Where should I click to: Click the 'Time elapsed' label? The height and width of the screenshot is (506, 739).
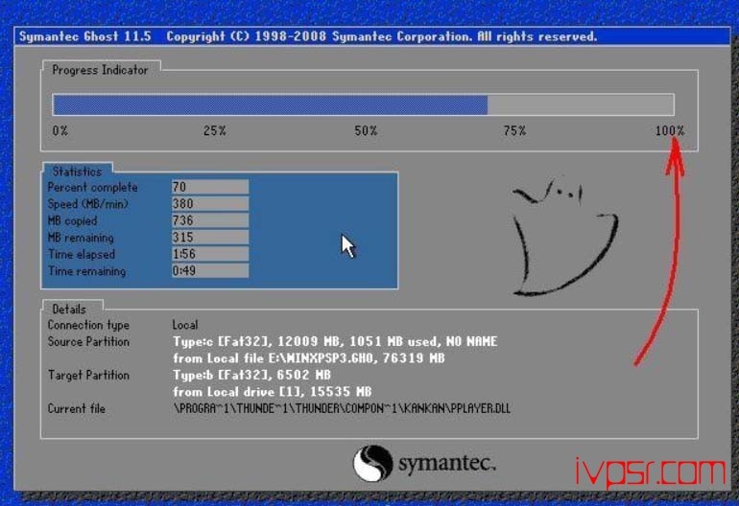[82, 255]
